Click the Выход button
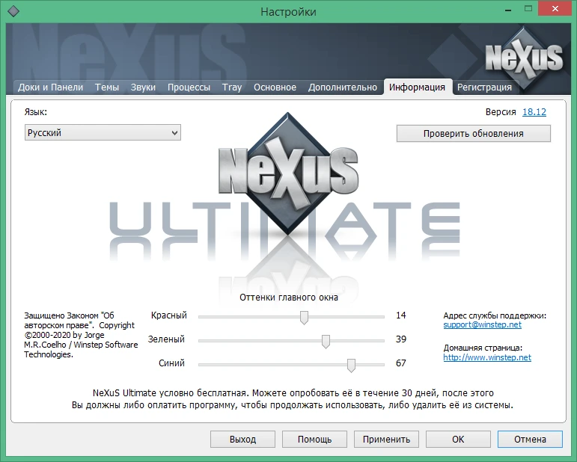Image resolution: width=577 pixels, height=462 pixels. pos(242,440)
